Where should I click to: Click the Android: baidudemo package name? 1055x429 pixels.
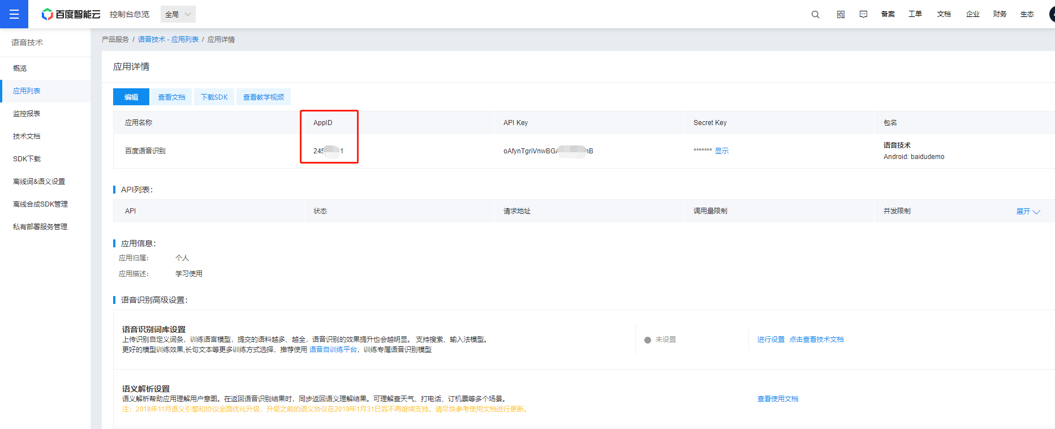coord(914,157)
